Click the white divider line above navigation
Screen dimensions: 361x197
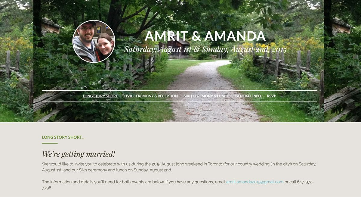pos(180,90)
